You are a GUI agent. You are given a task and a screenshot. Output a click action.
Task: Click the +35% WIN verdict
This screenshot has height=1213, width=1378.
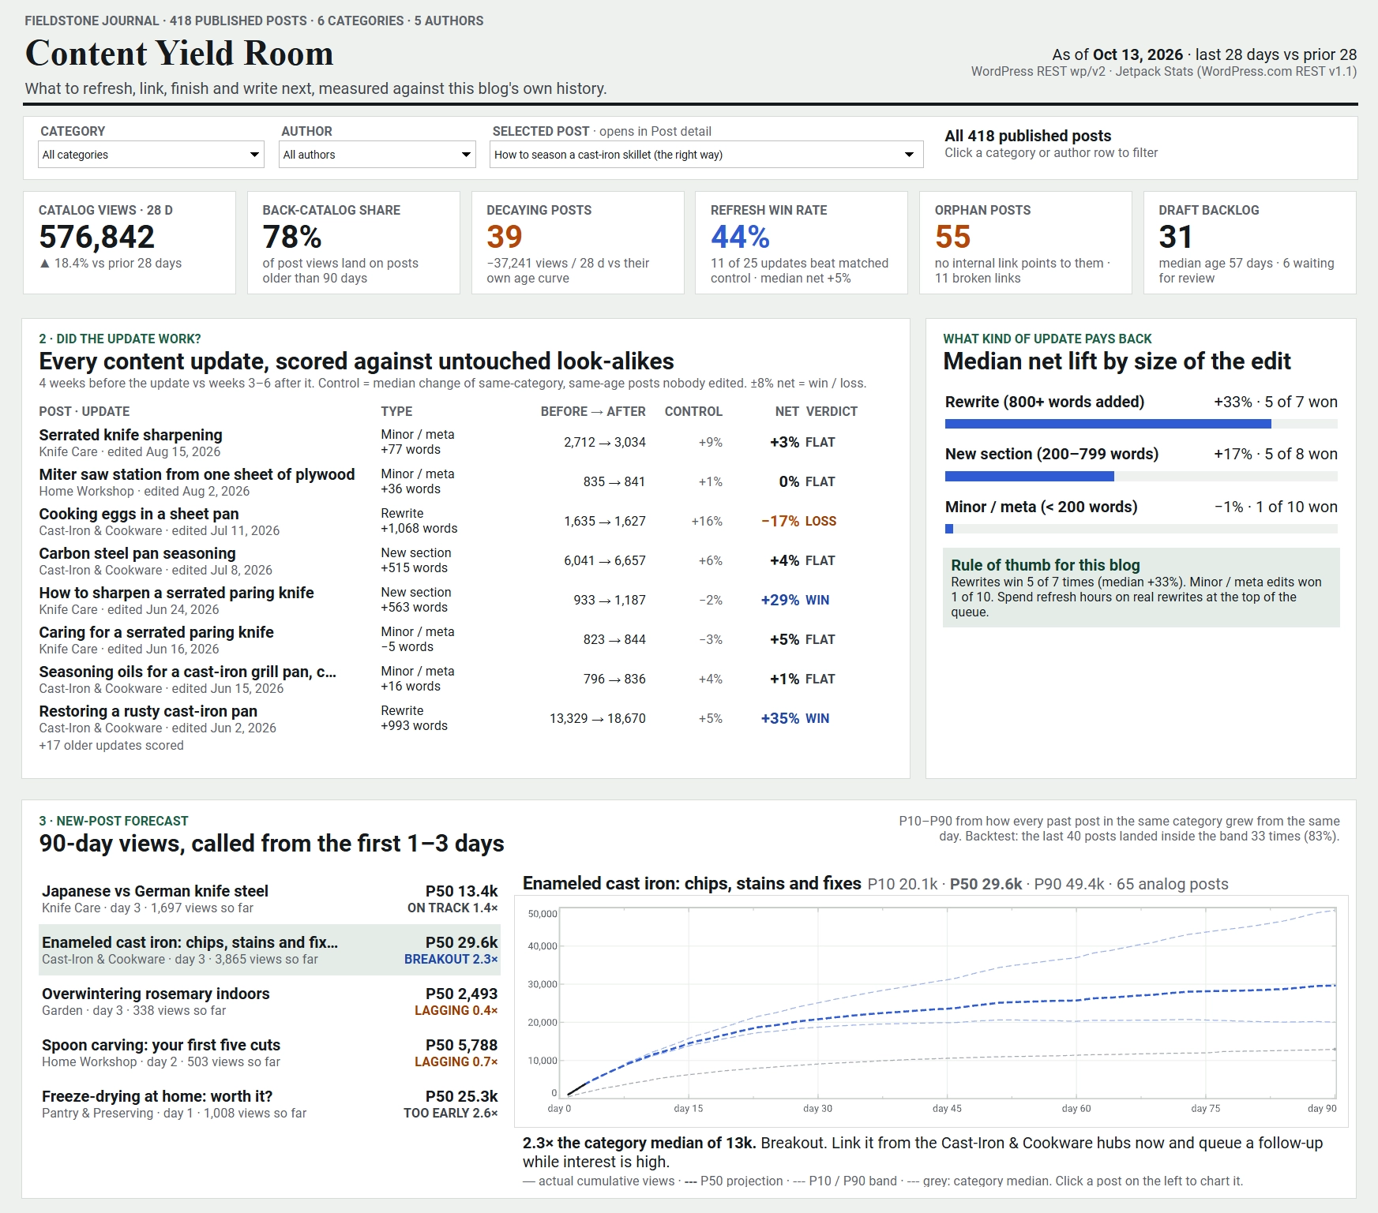(x=795, y=719)
